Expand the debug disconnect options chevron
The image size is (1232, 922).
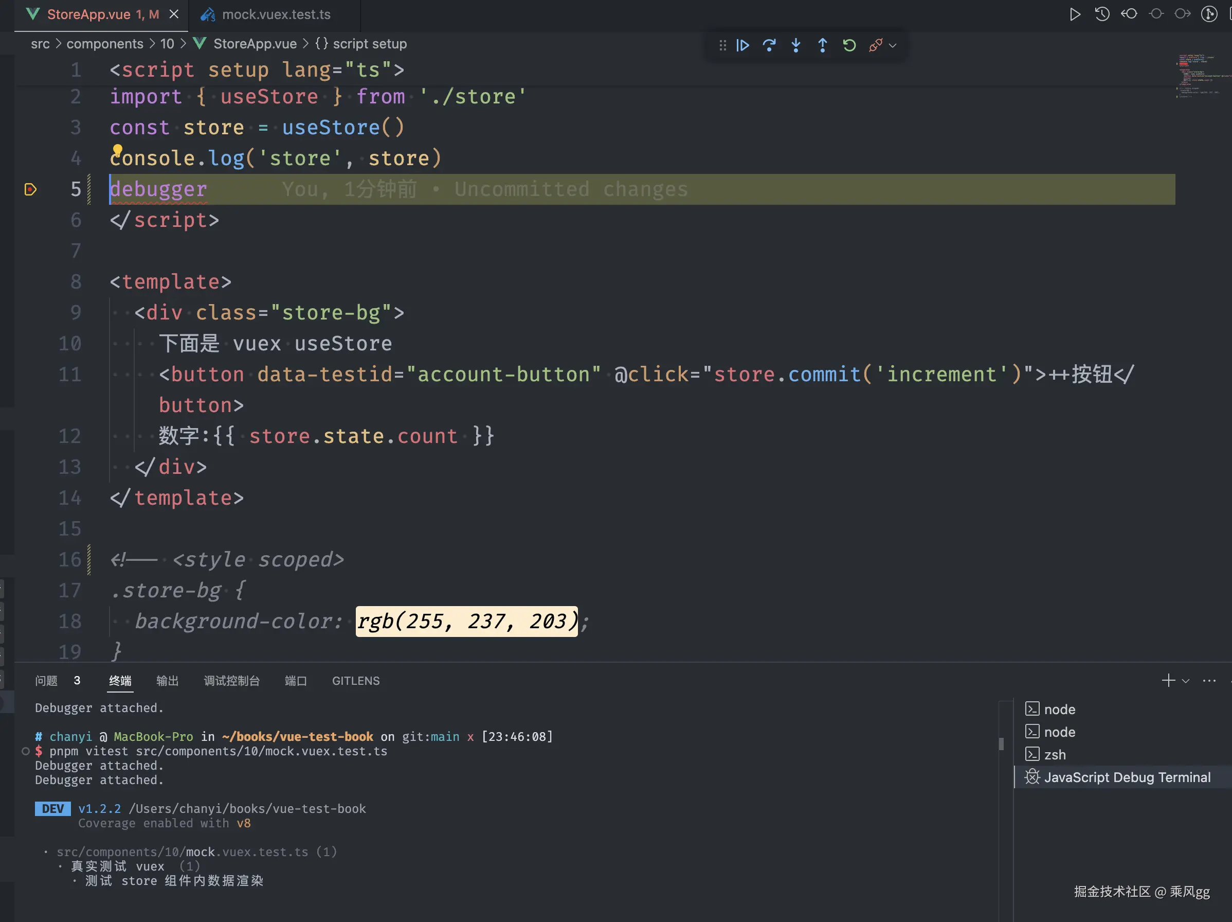[x=893, y=46]
